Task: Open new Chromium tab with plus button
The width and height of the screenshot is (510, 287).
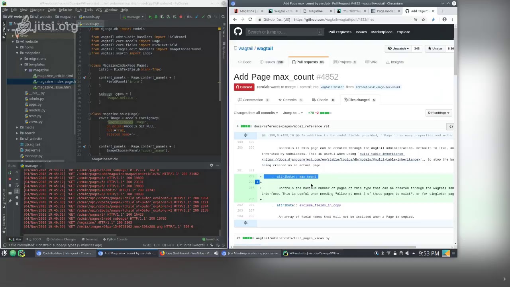Action: (x=442, y=11)
